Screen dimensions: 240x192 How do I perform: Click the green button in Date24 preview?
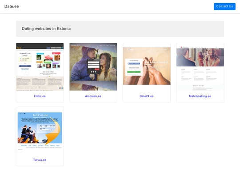[134, 72]
